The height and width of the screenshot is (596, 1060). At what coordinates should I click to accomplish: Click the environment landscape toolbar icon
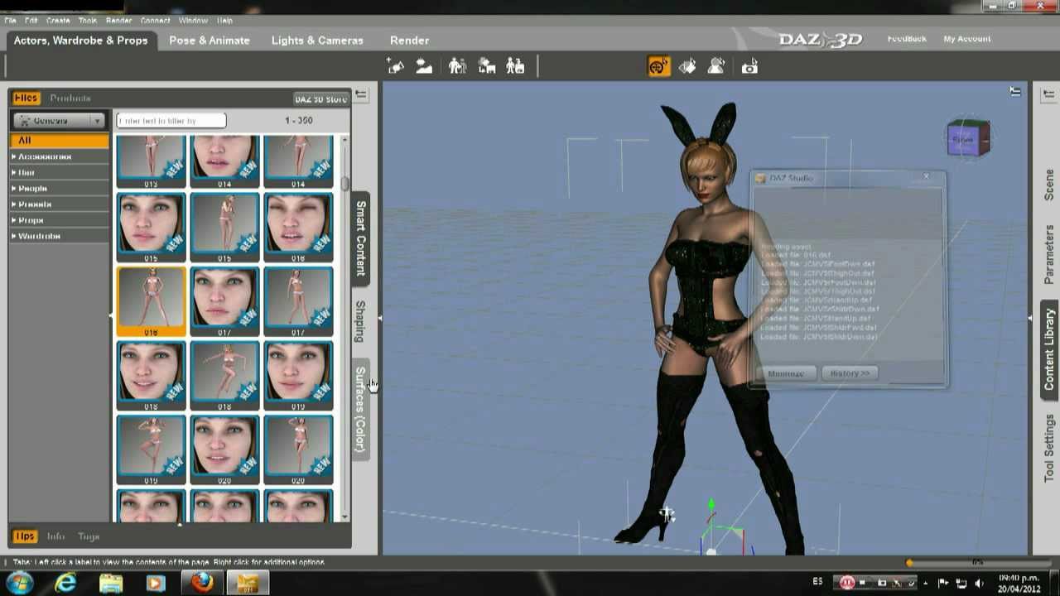tap(424, 66)
